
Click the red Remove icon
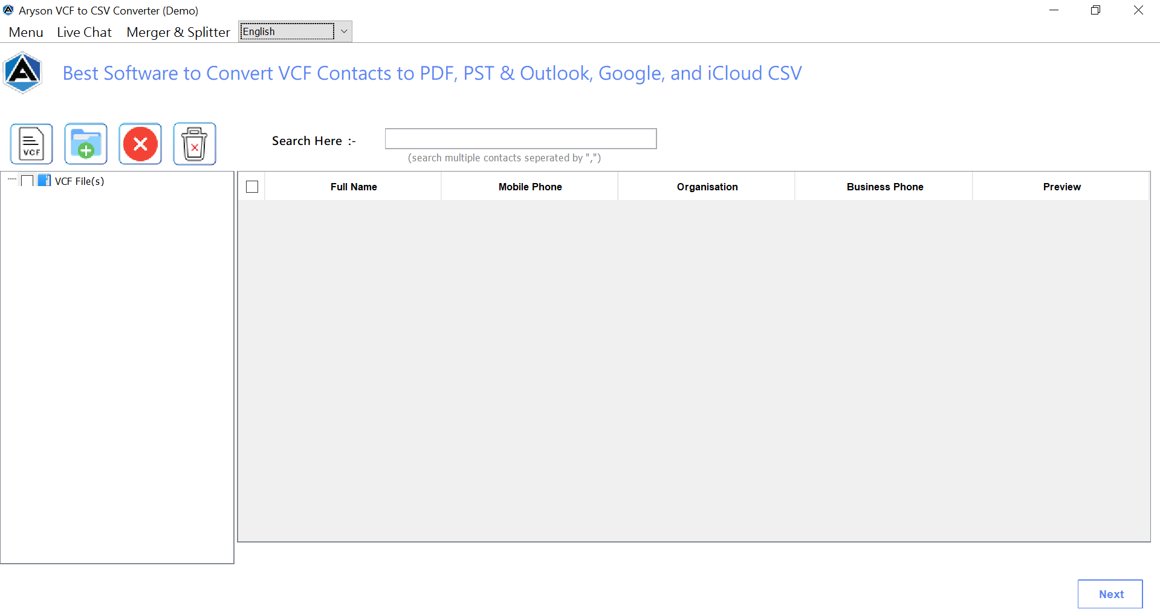tap(140, 144)
